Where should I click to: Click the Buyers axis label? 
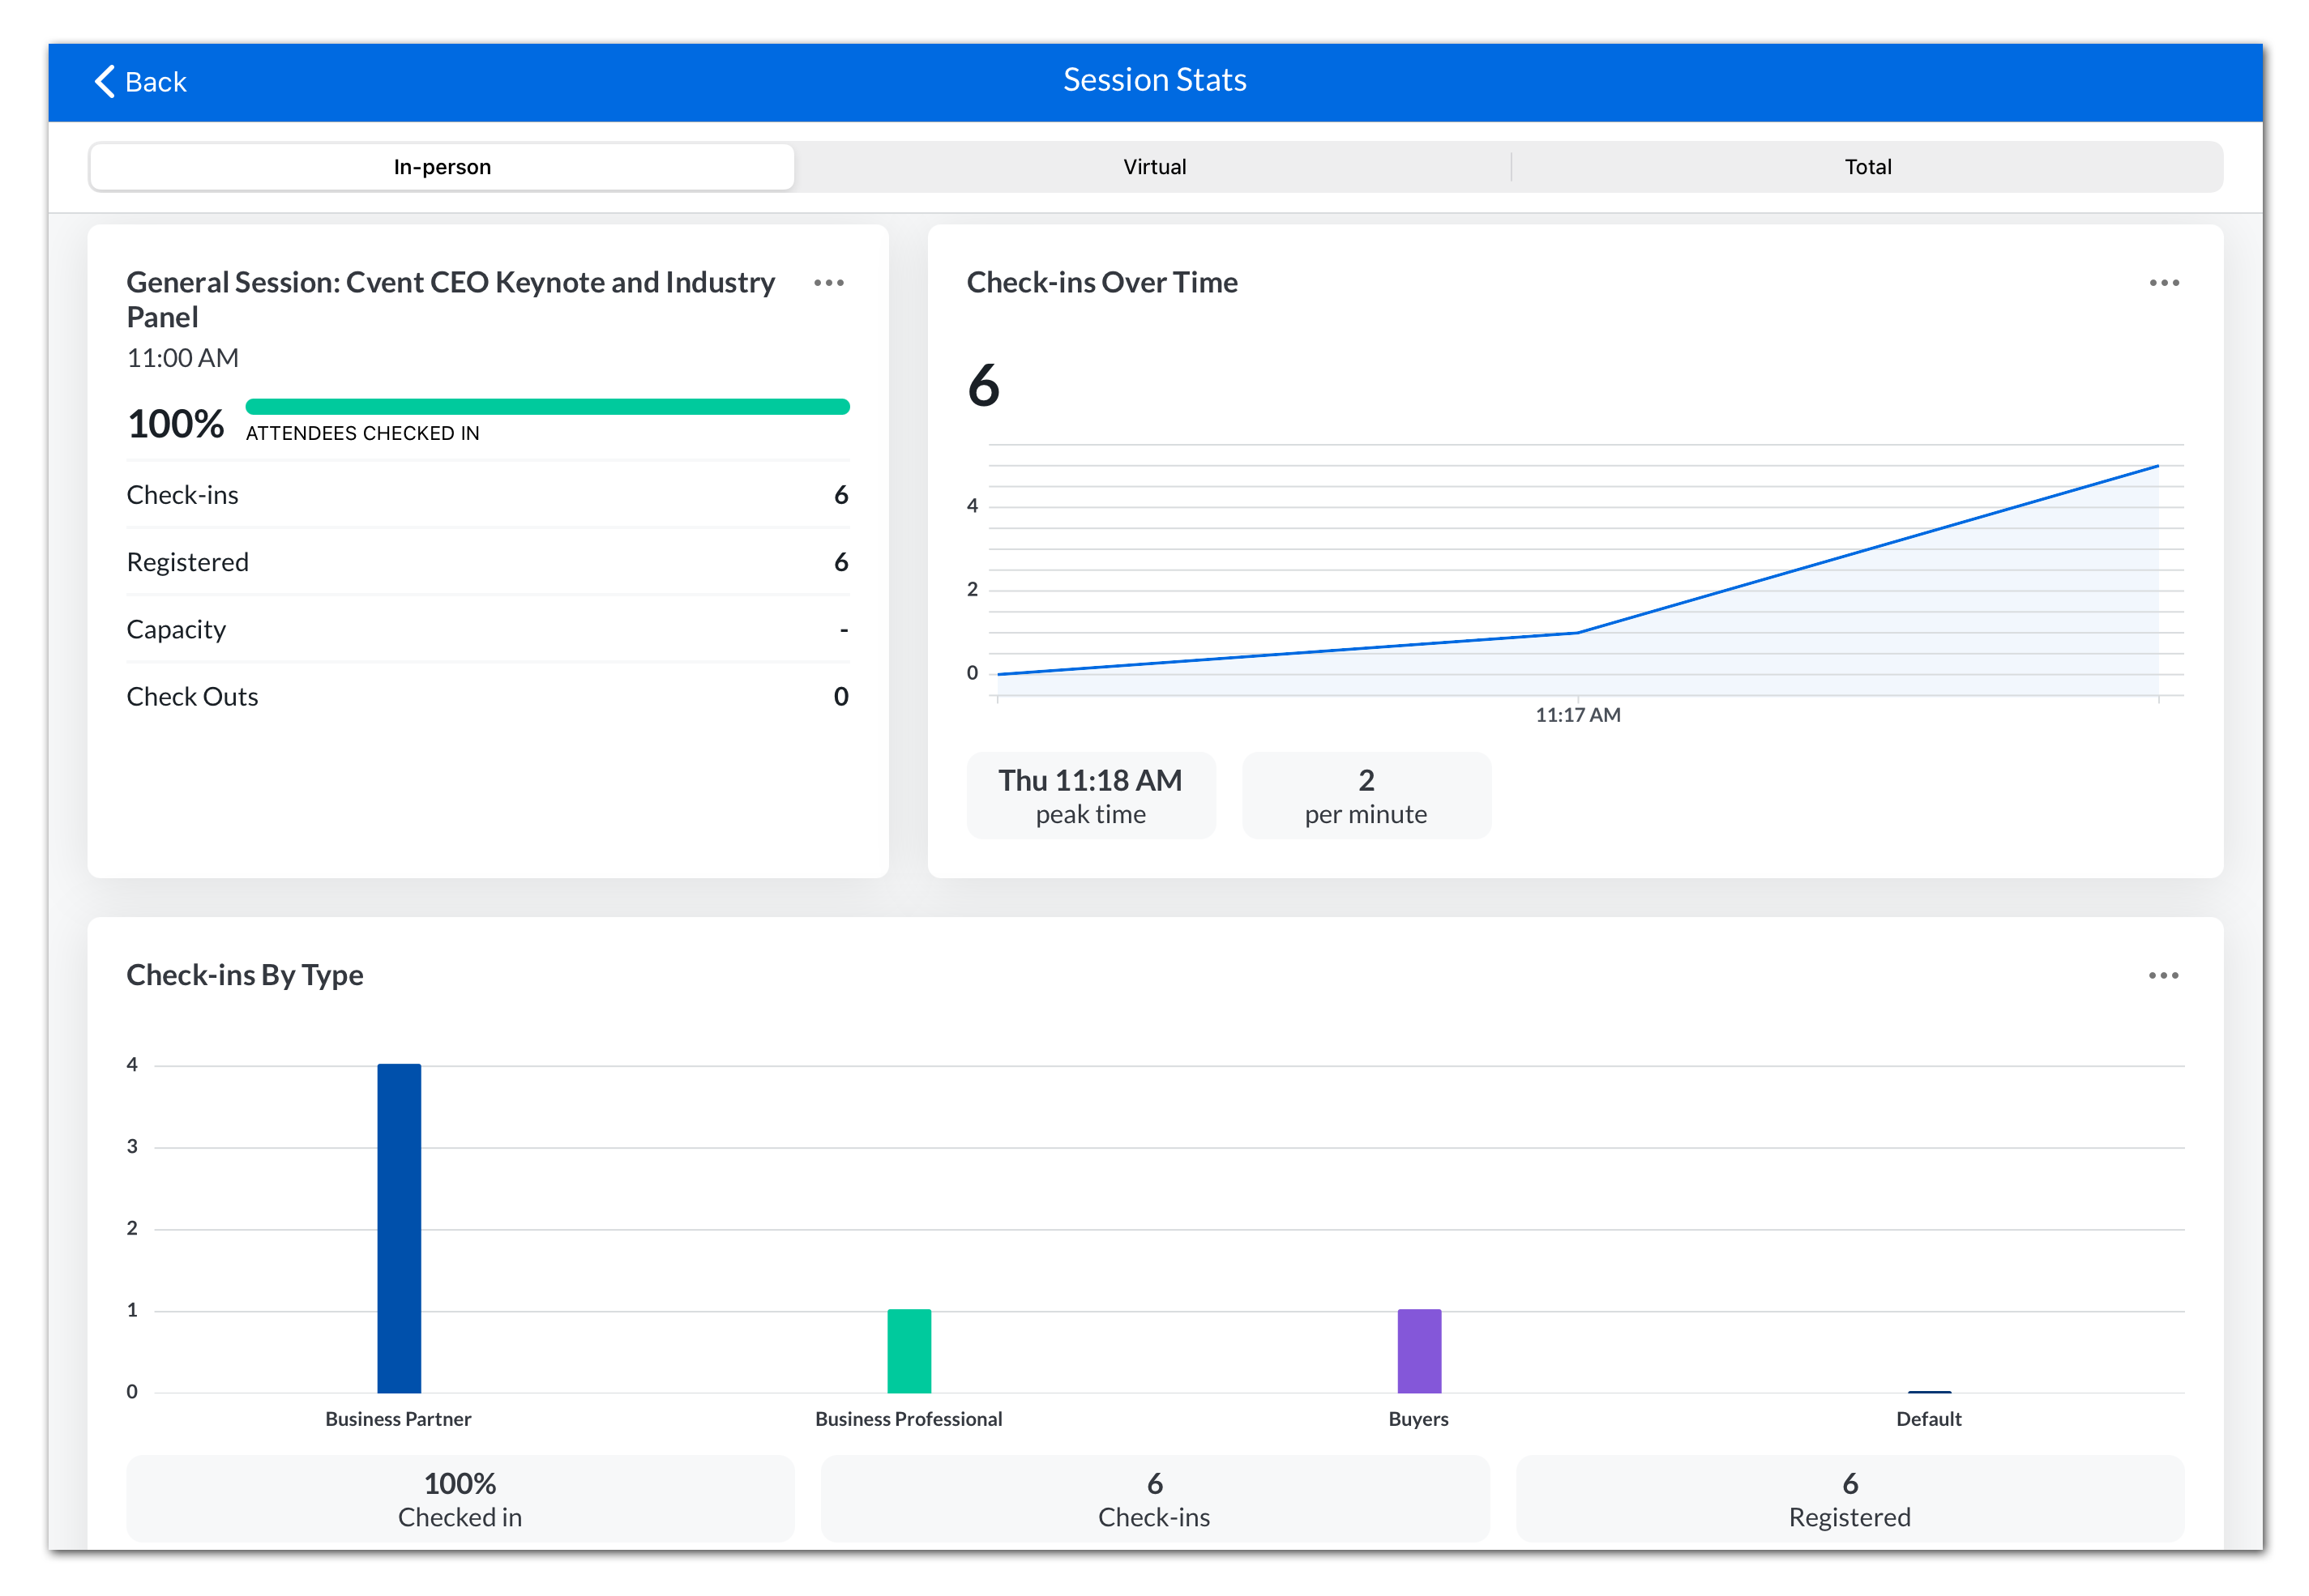tap(1417, 1419)
